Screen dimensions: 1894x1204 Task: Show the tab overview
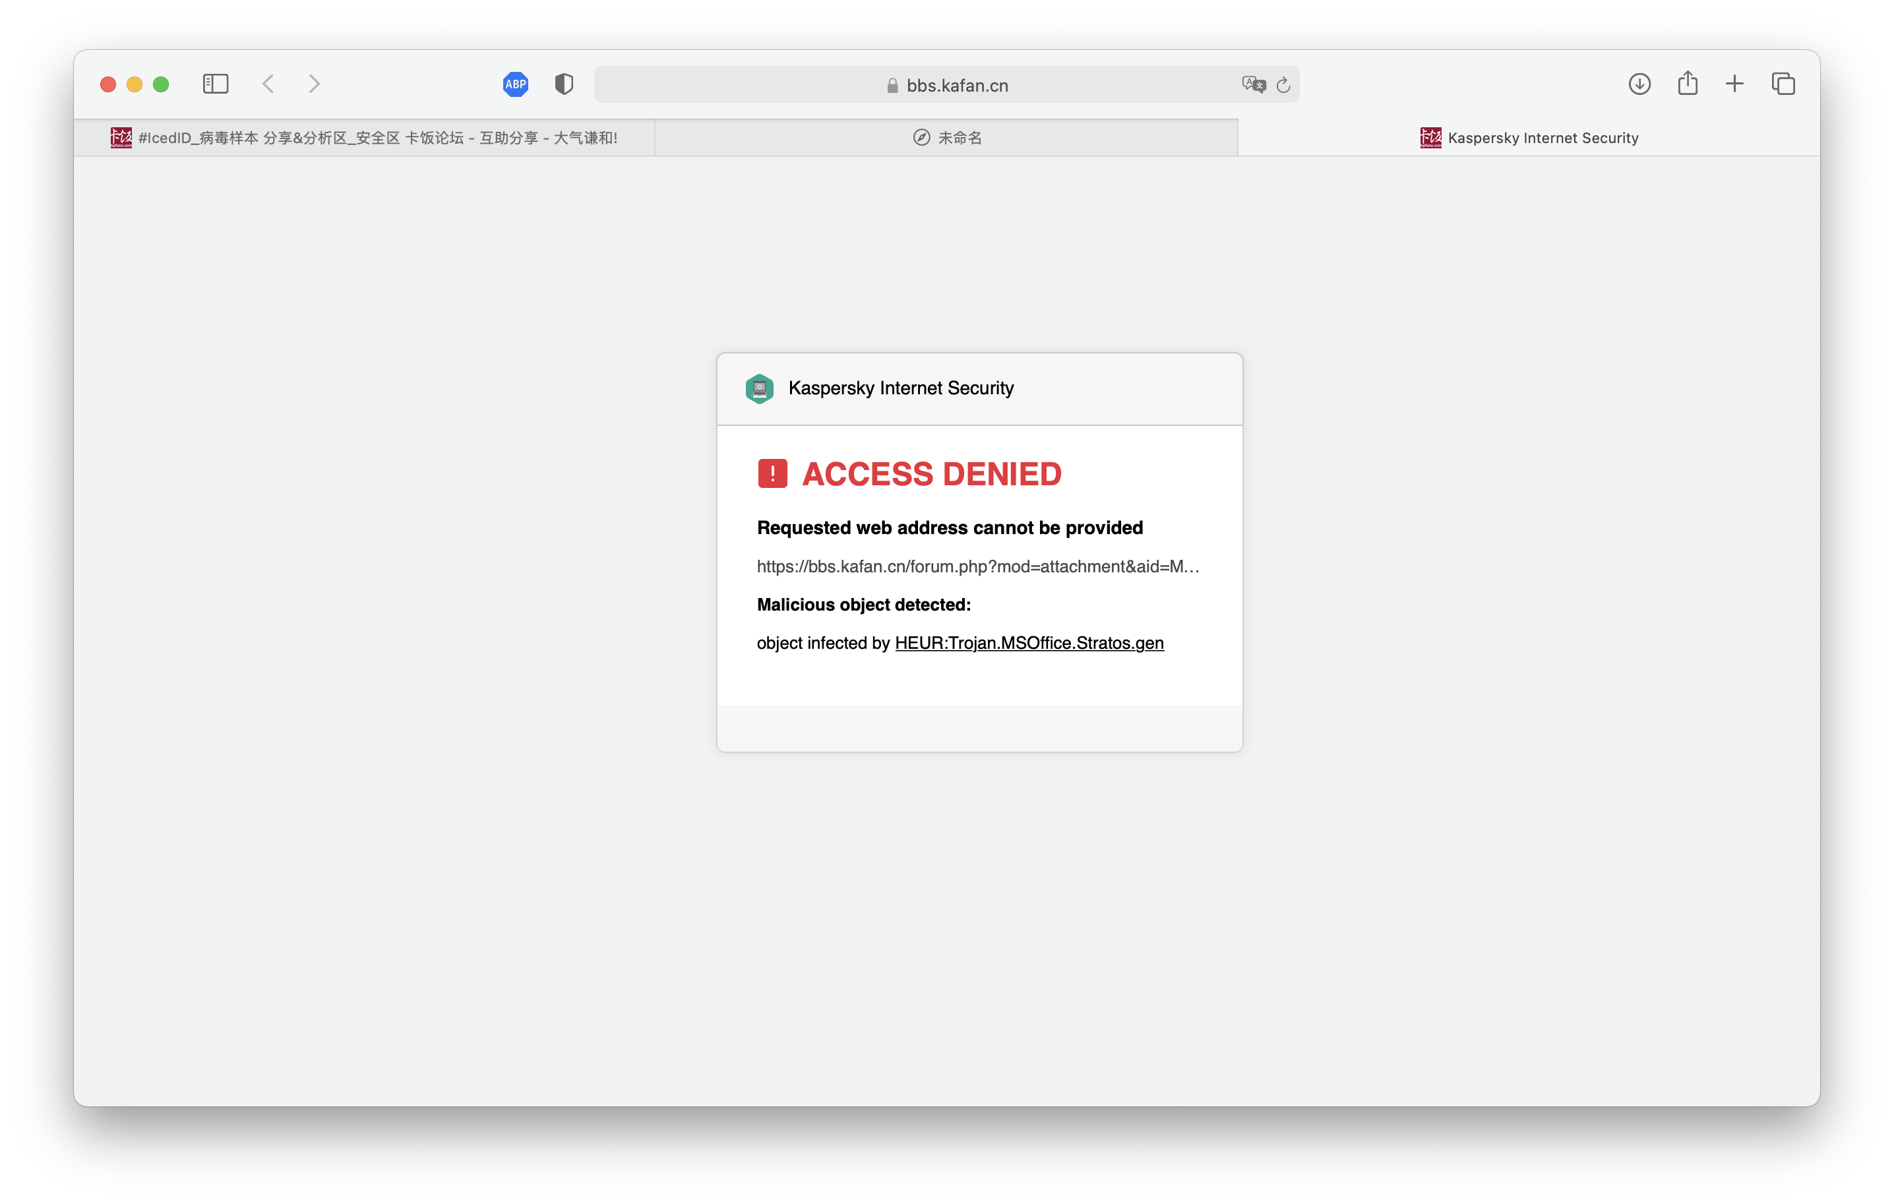click(1783, 84)
